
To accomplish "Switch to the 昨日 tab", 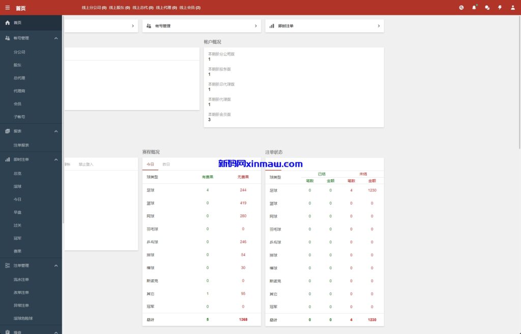I will click(166, 164).
